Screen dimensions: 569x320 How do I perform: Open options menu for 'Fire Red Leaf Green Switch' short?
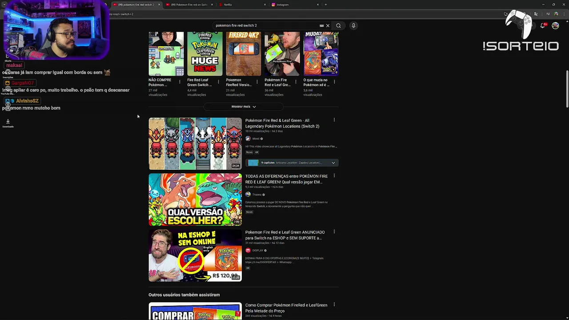(x=218, y=82)
